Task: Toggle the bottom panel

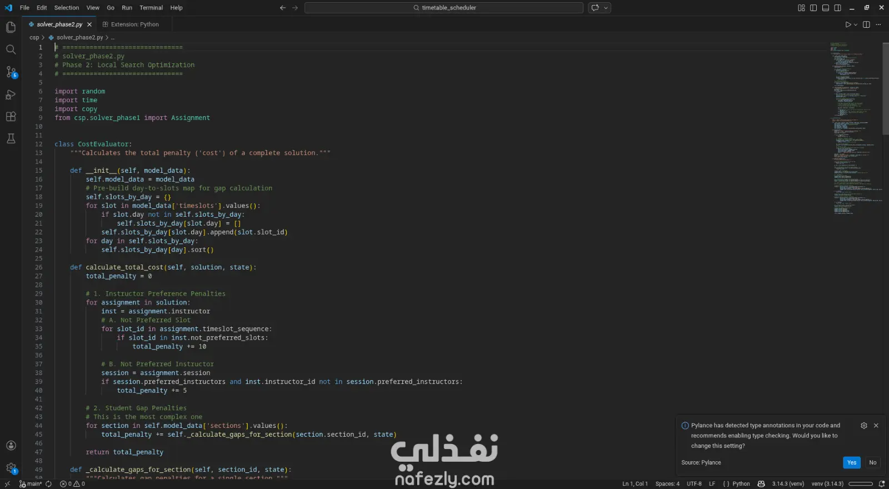Action: click(826, 8)
